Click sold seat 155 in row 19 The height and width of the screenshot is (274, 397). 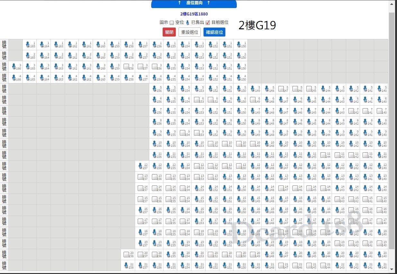pos(169,242)
